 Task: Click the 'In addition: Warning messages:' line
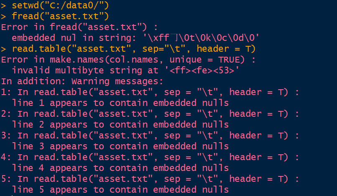(82, 81)
